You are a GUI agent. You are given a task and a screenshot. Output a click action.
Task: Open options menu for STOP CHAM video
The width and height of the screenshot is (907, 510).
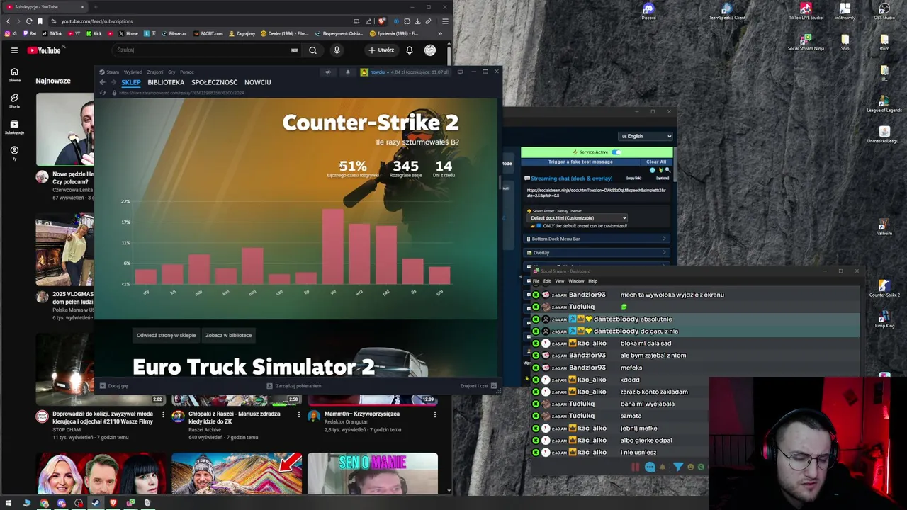(163, 414)
